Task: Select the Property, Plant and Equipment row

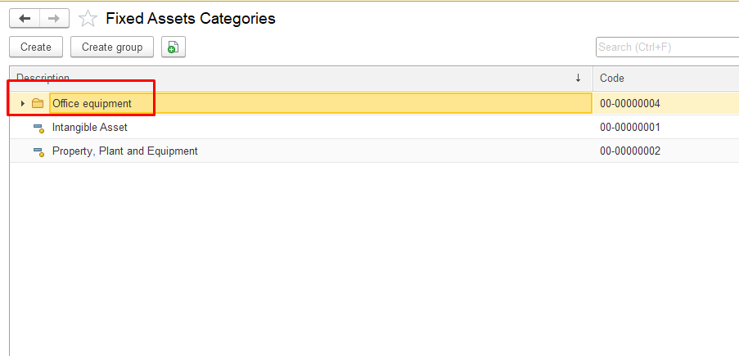Action: coord(124,151)
